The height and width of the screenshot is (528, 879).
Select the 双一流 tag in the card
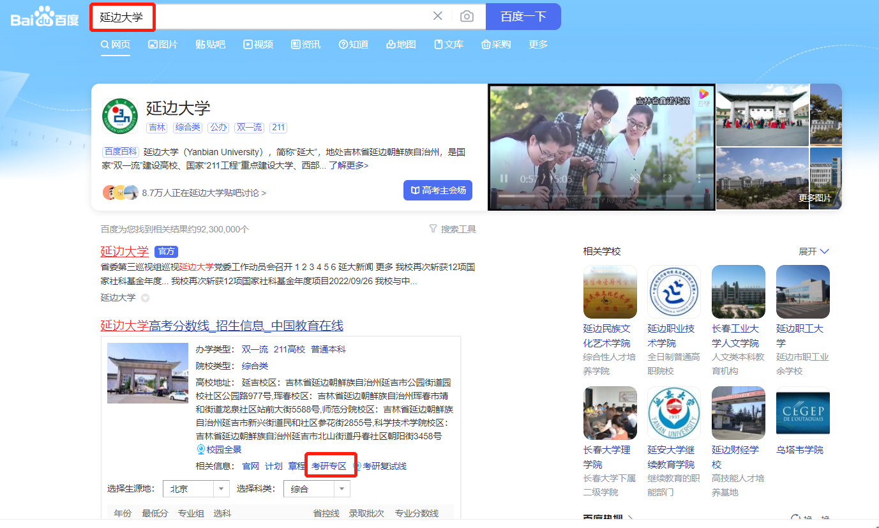click(249, 127)
